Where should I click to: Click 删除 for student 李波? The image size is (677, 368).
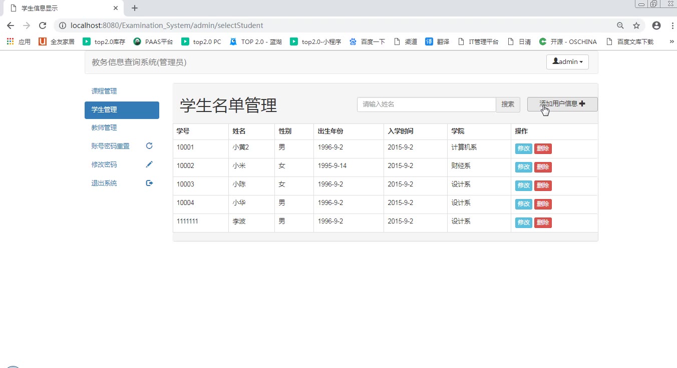[543, 223]
